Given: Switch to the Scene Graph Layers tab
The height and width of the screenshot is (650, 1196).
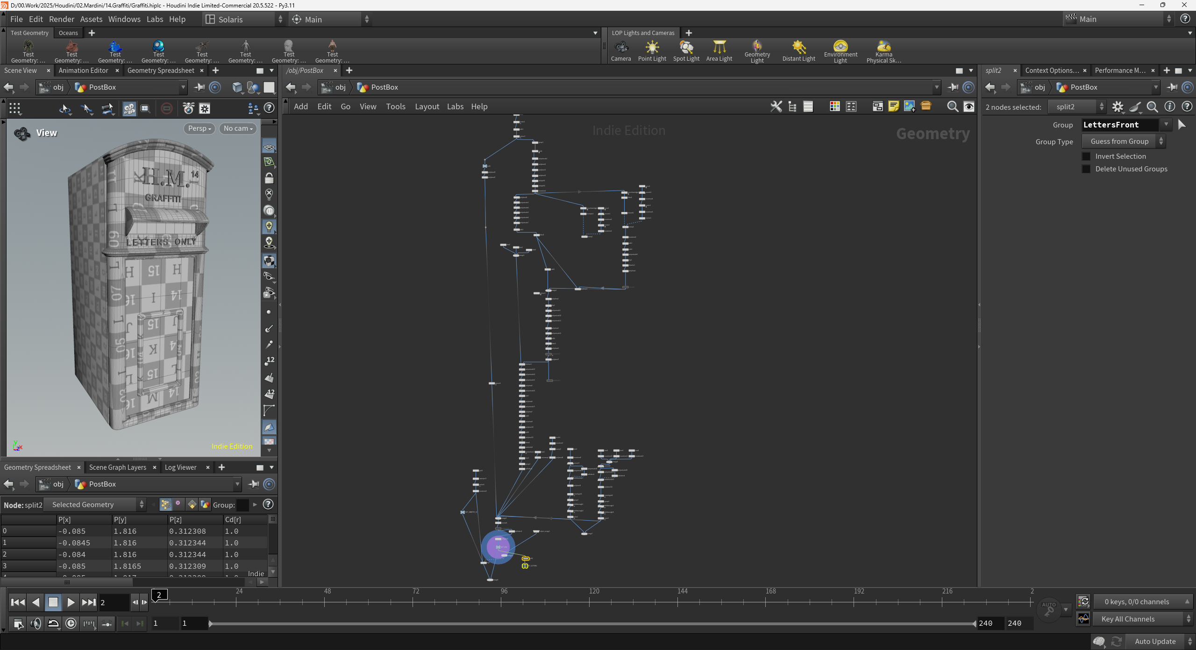Looking at the screenshot, I should [x=118, y=467].
